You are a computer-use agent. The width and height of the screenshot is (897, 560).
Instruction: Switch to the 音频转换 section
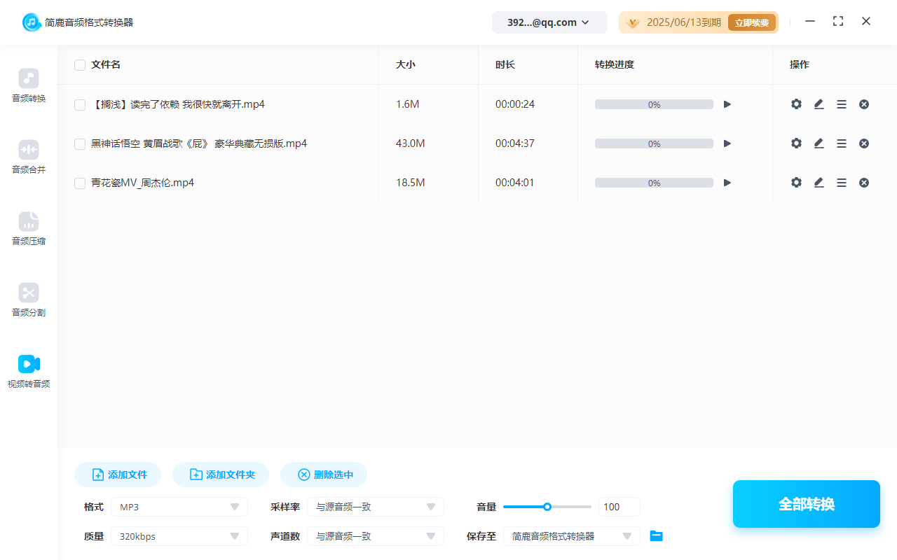tap(28, 85)
